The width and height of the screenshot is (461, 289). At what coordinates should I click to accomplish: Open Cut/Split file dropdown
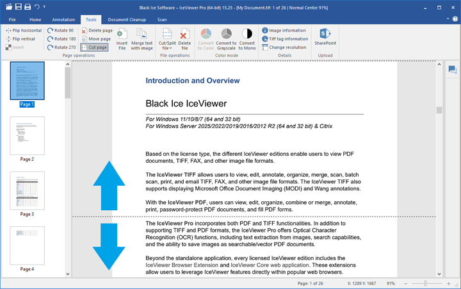(167, 39)
